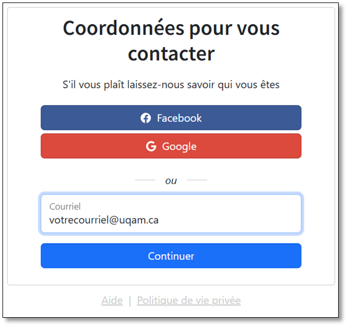Click the small 'Courriel' field label
The image size is (348, 327).
[65, 206]
